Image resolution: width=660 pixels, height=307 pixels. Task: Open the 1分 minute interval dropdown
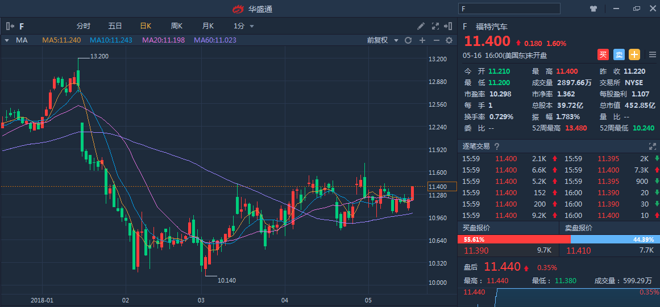[243, 26]
